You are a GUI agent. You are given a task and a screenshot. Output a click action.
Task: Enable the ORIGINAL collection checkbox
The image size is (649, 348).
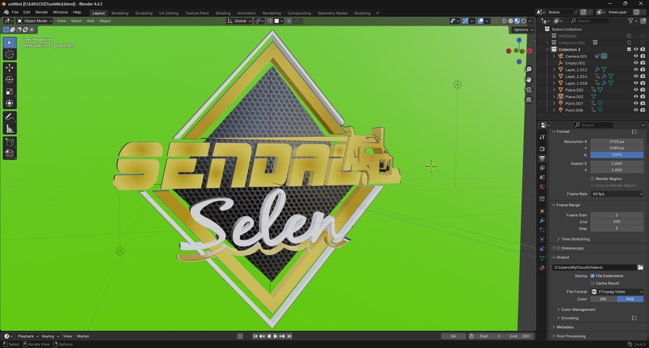[629, 36]
